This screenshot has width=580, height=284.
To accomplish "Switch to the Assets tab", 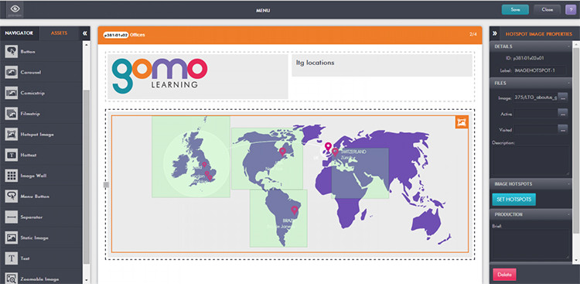I will pyautogui.click(x=60, y=33).
